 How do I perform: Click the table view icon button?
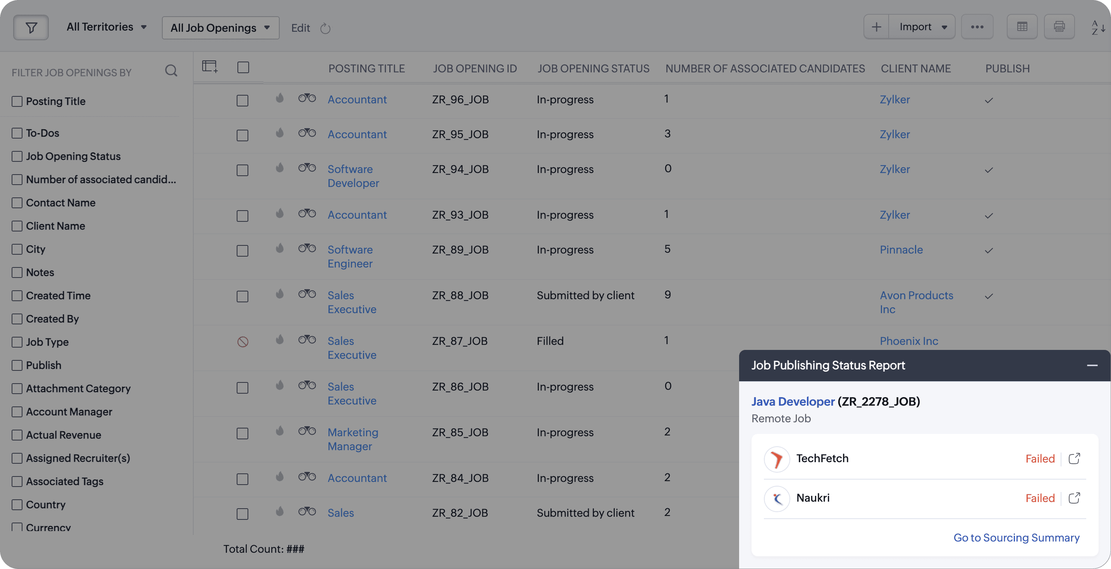[1022, 27]
